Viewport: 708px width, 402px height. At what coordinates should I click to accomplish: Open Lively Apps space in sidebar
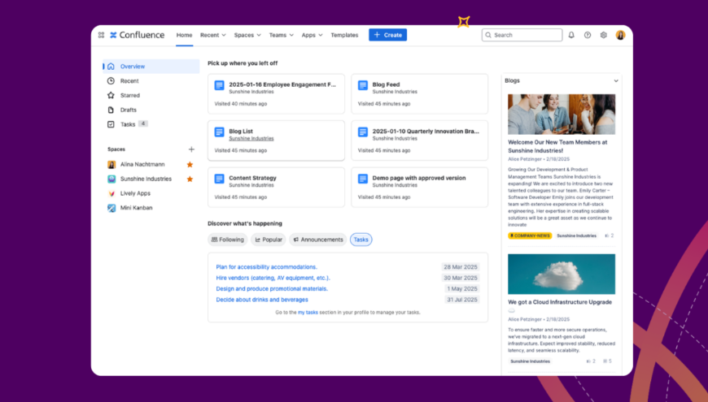(135, 193)
